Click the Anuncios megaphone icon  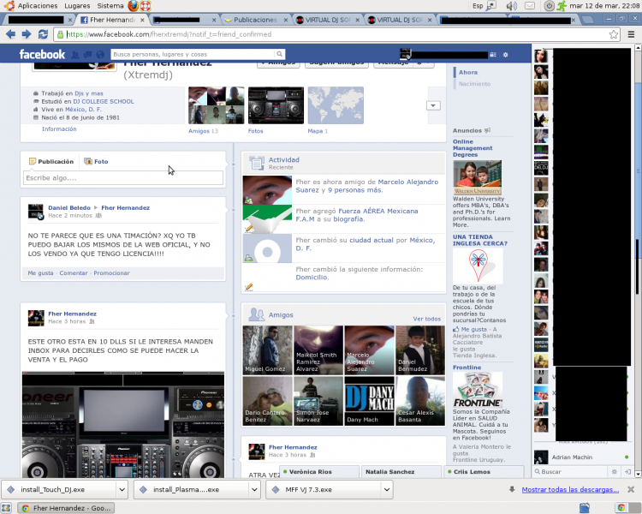(487, 130)
